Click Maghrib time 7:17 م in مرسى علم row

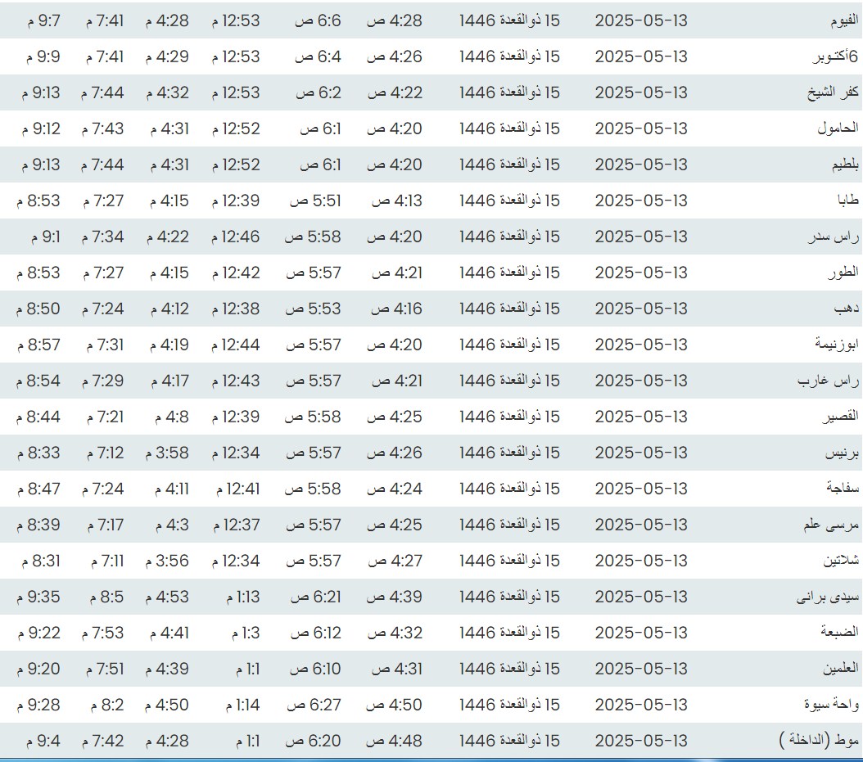(x=104, y=525)
